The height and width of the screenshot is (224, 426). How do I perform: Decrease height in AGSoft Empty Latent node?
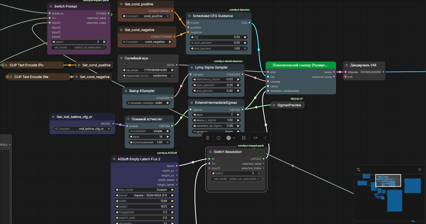(x=117, y=207)
